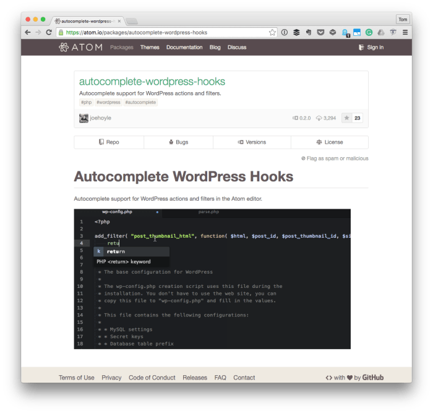Open Documentation in the Atom header

pyautogui.click(x=184, y=47)
